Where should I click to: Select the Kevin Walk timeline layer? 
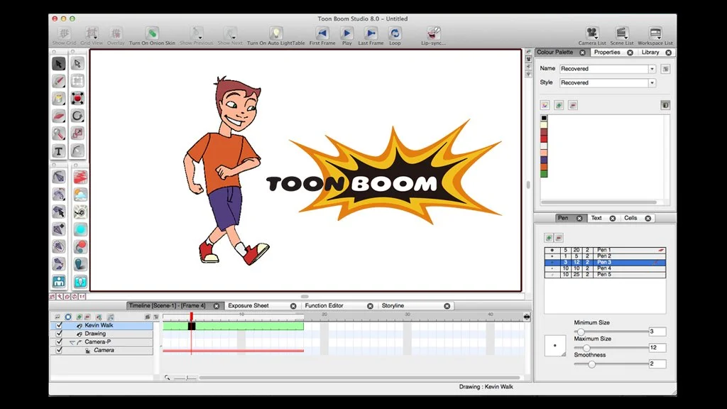point(102,325)
